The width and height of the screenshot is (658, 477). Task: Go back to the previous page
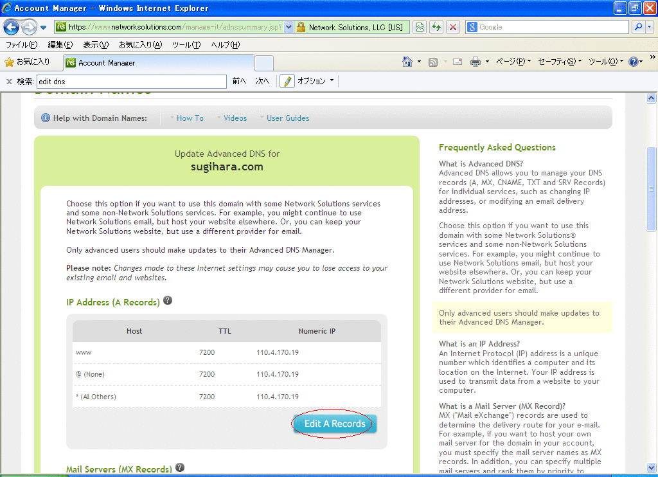12,27
